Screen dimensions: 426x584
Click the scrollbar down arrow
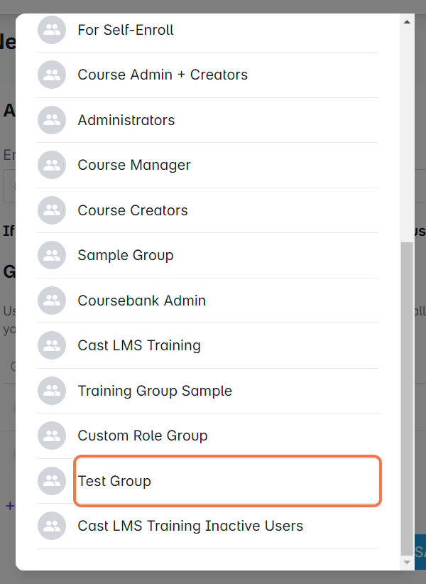coord(407,562)
